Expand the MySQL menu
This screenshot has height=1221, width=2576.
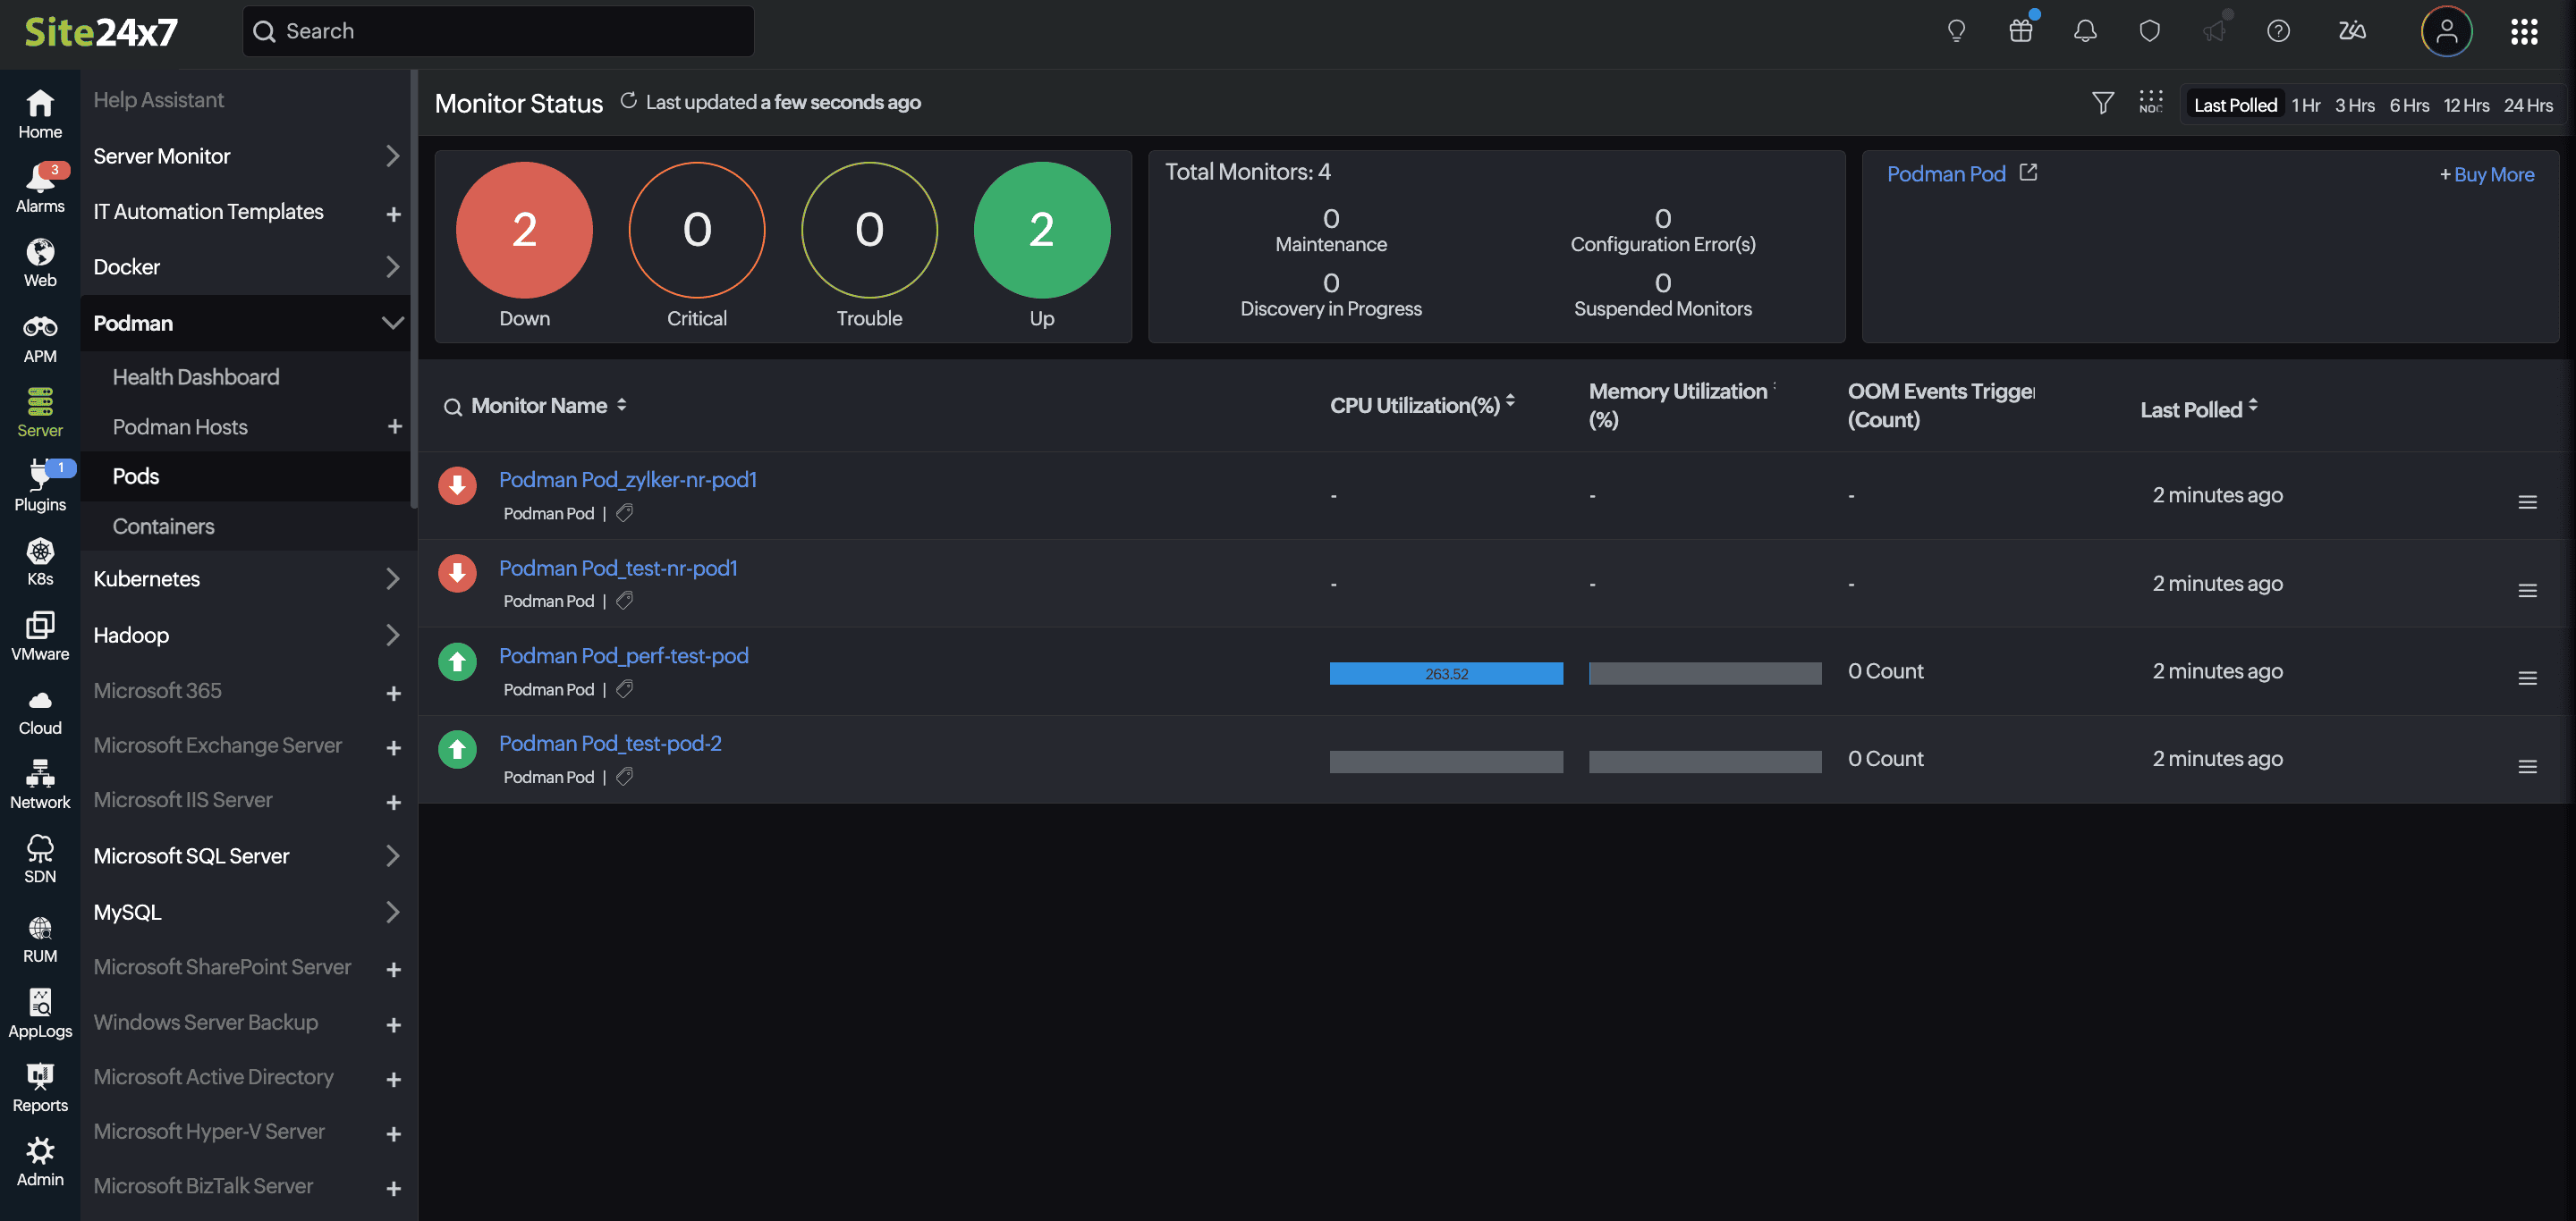(392, 911)
